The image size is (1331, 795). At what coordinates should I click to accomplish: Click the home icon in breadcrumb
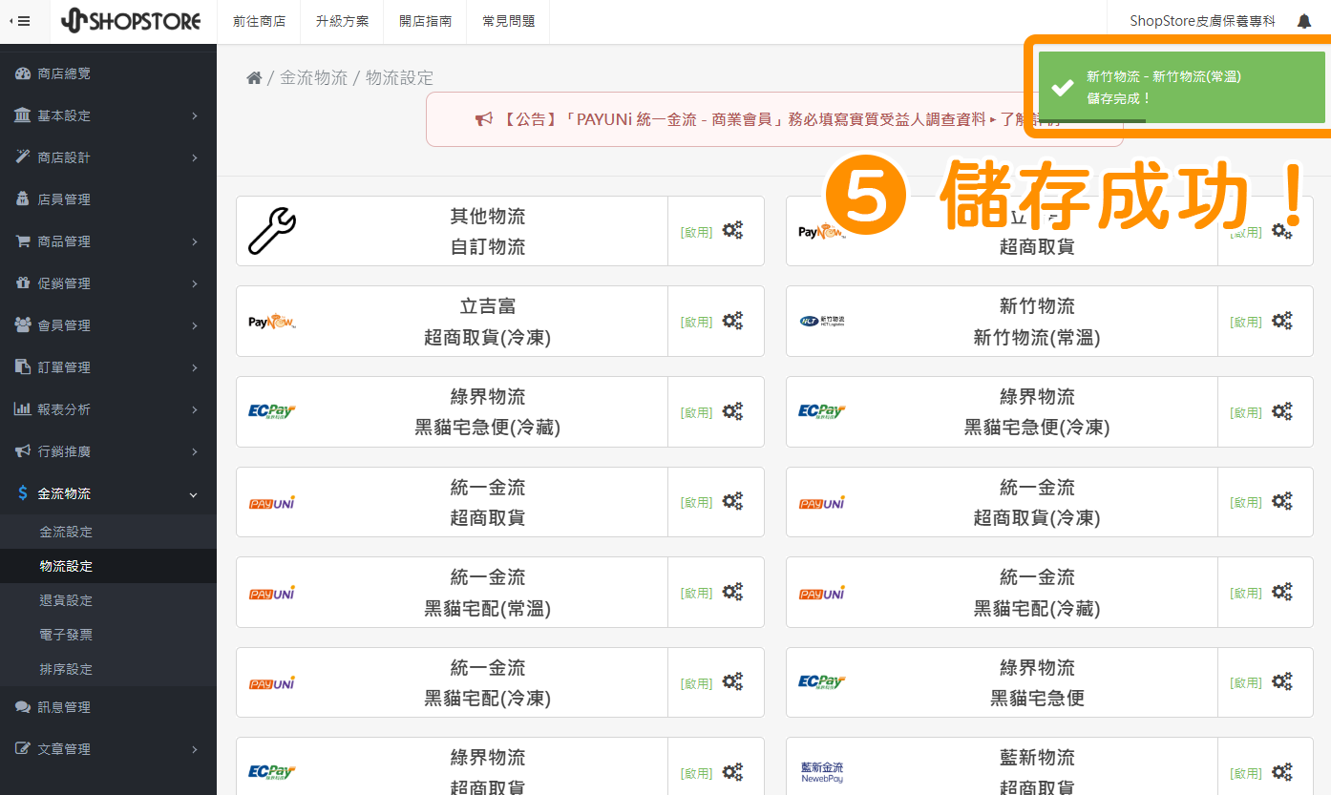coord(254,78)
